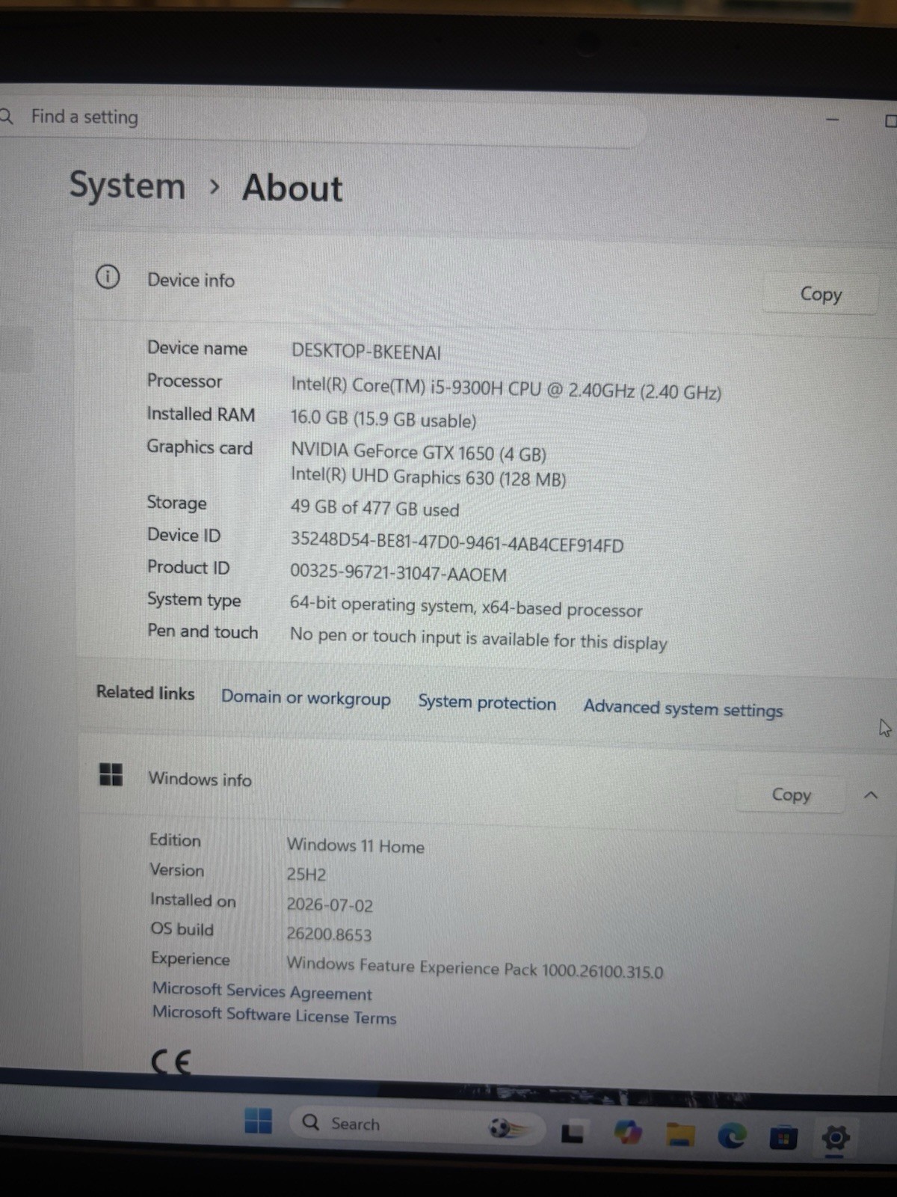This screenshot has height=1197, width=897.
Task: Click the Storage label
Action: pyautogui.click(x=176, y=503)
